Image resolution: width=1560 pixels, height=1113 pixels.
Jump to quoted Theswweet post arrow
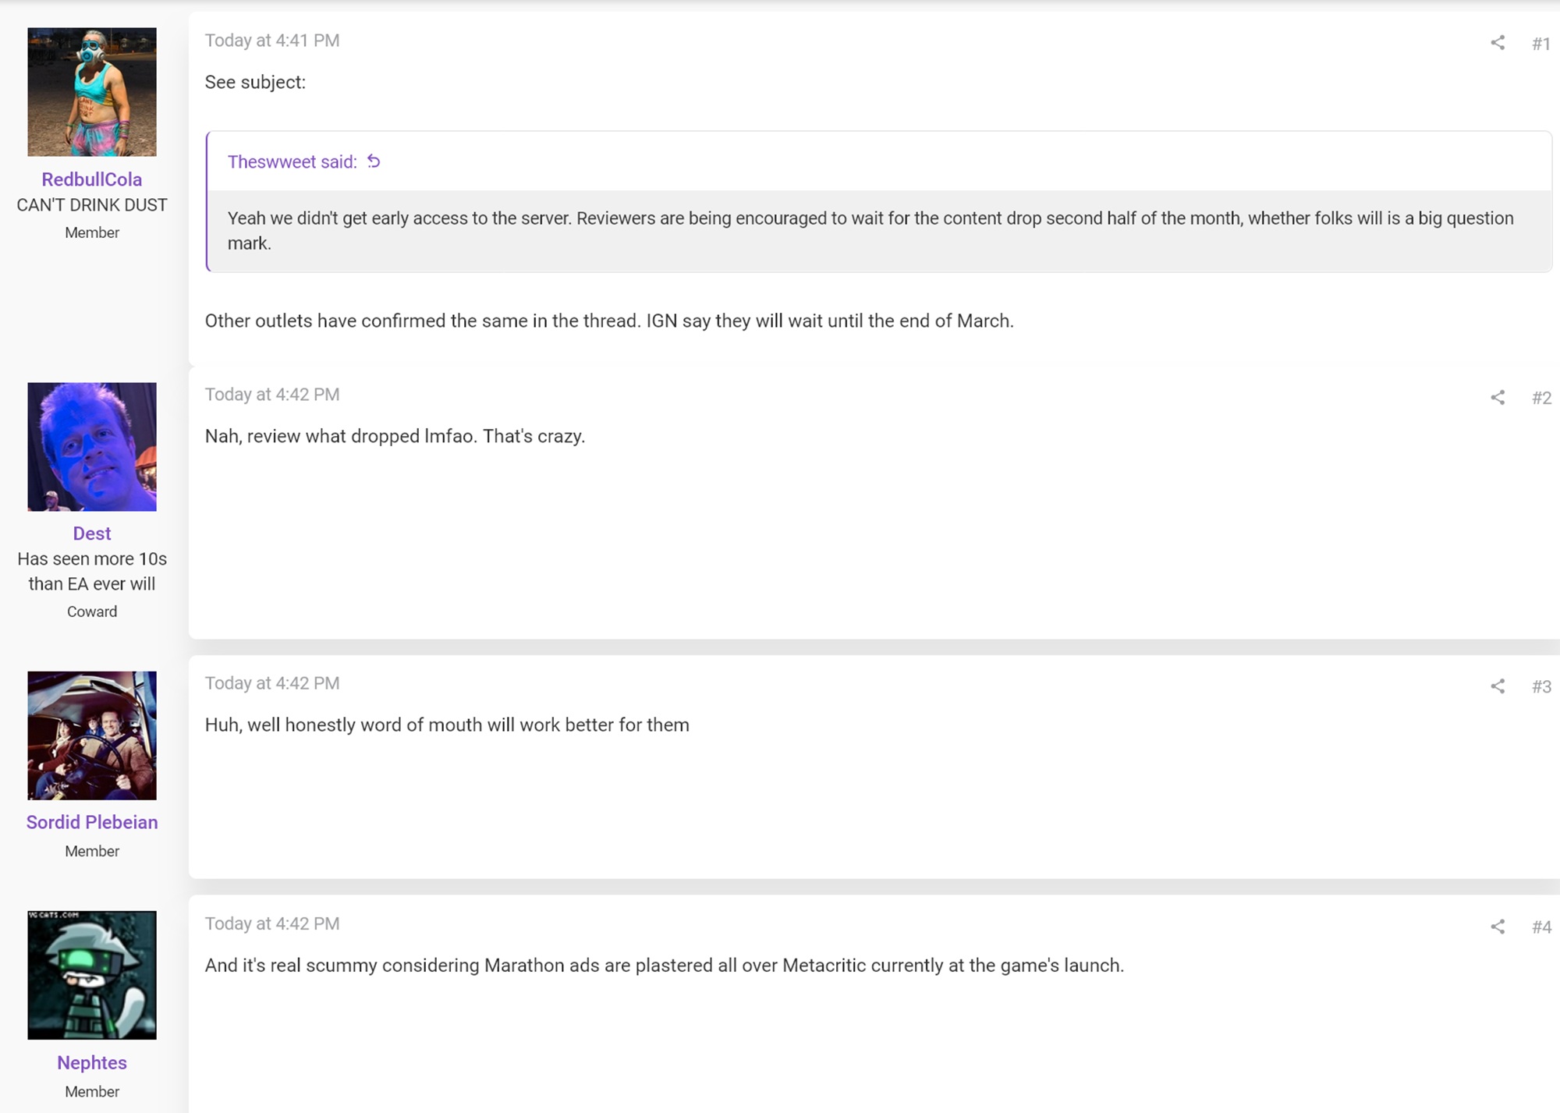click(x=374, y=161)
